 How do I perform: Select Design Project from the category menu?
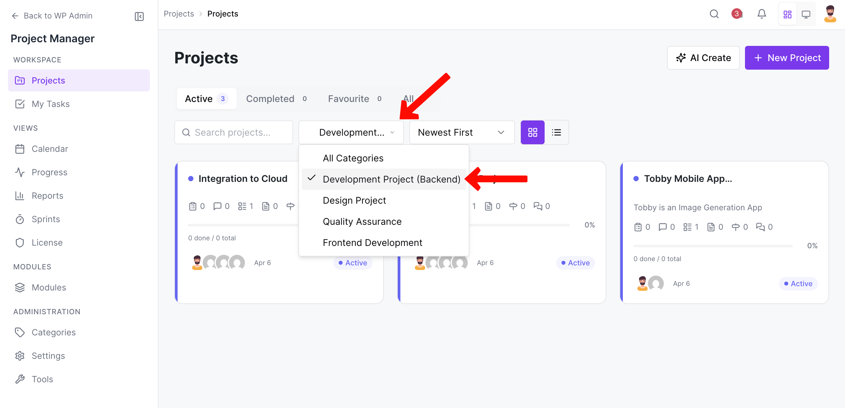click(x=354, y=200)
